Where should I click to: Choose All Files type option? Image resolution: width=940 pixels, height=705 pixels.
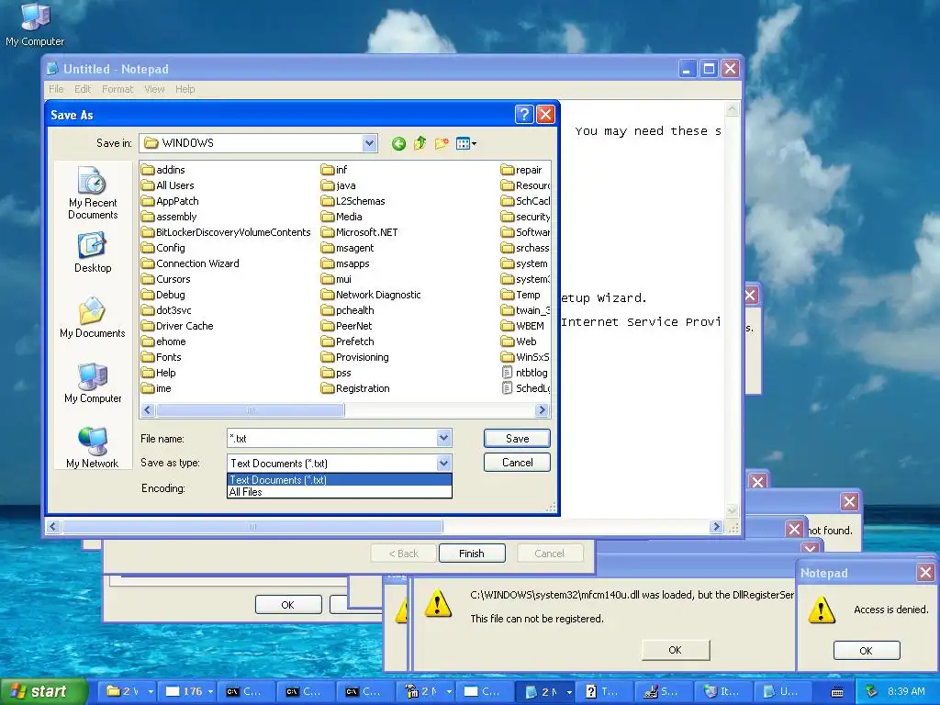pos(340,492)
